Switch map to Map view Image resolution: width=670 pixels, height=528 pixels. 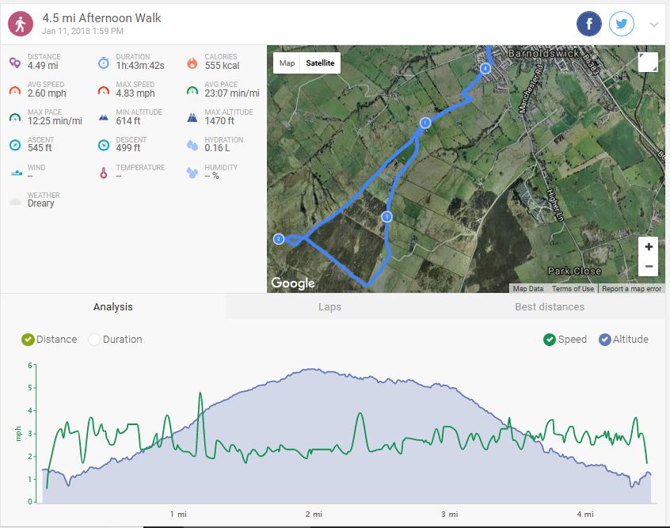coord(287,63)
